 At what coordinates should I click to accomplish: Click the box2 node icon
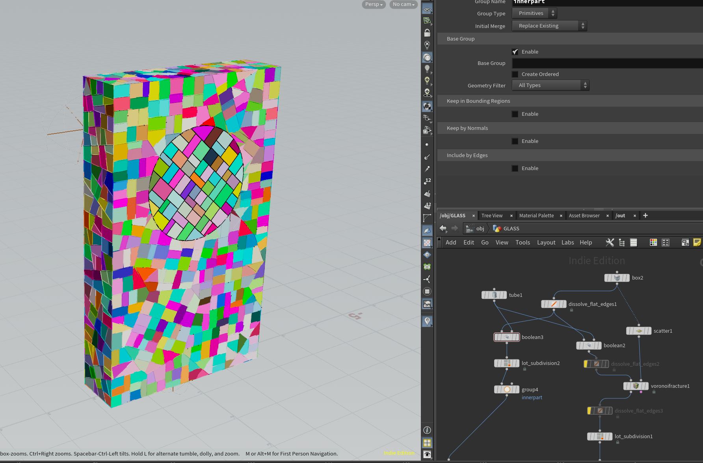[x=617, y=278]
